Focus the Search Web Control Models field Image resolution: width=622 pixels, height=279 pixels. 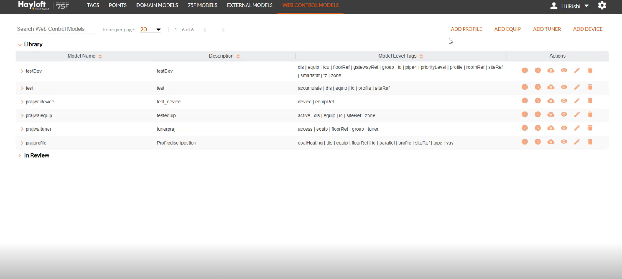[56, 29]
